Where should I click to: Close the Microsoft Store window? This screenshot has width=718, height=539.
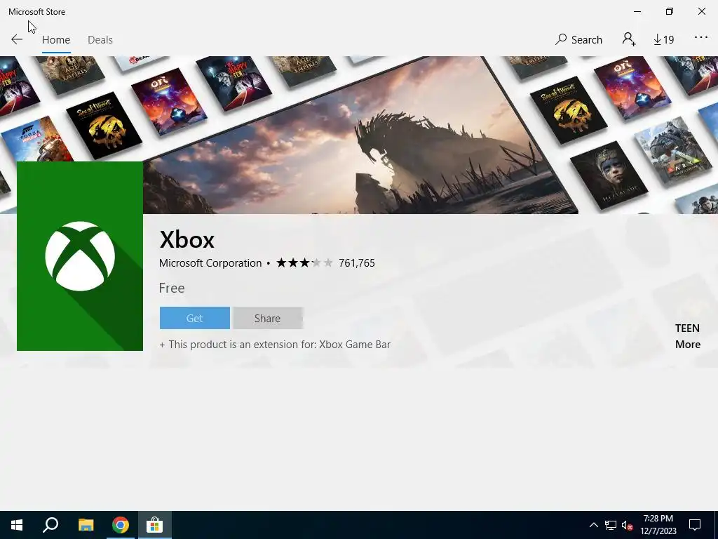pyautogui.click(x=701, y=11)
